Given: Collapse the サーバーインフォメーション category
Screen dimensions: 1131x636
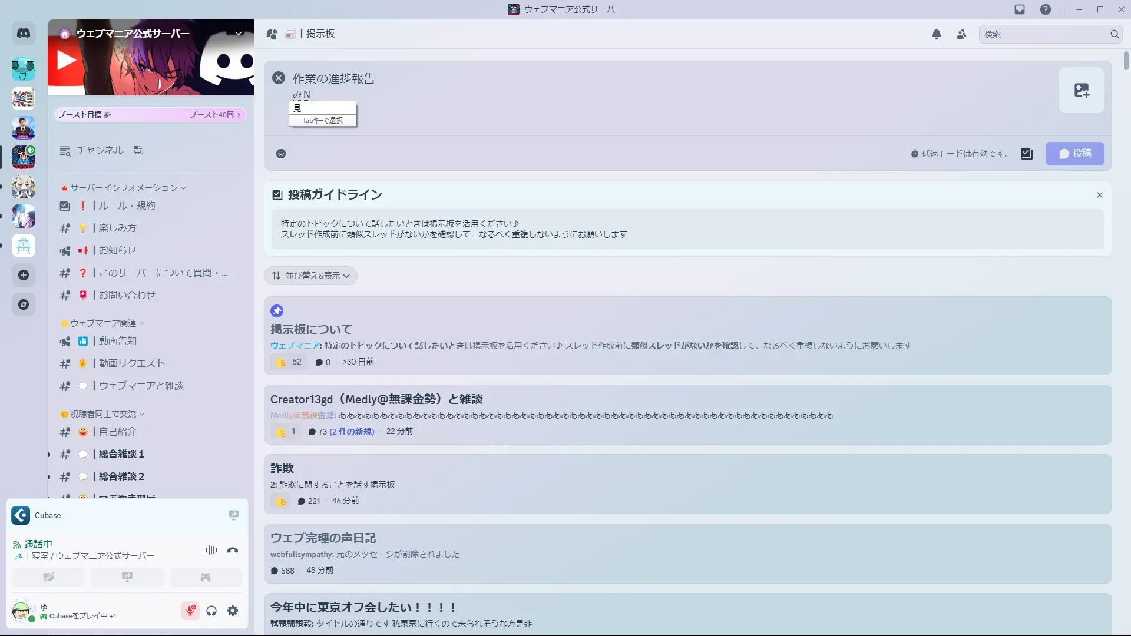Looking at the screenshot, I should pos(124,188).
